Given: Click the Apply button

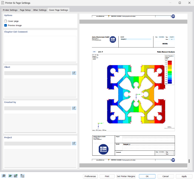Looking at the screenshot, I should 184,176.
